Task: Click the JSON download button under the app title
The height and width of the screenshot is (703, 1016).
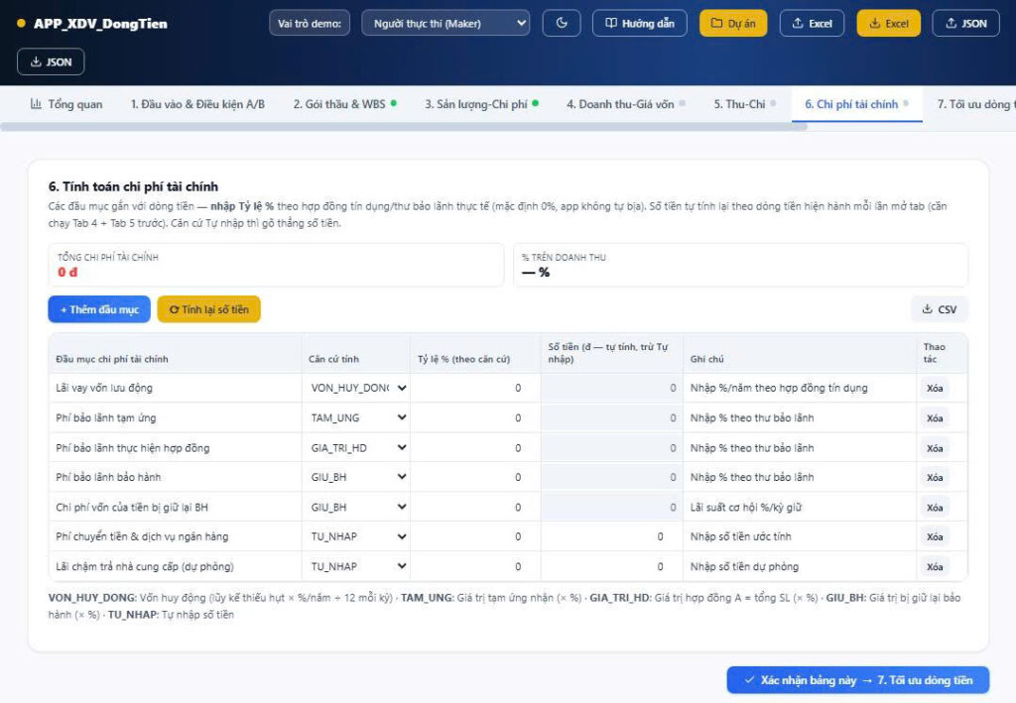Action: click(51, 61)
